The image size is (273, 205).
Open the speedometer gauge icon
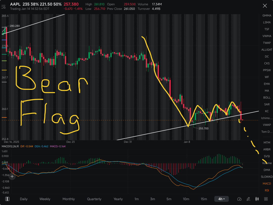pyautogui.click(x=239, y=199)
